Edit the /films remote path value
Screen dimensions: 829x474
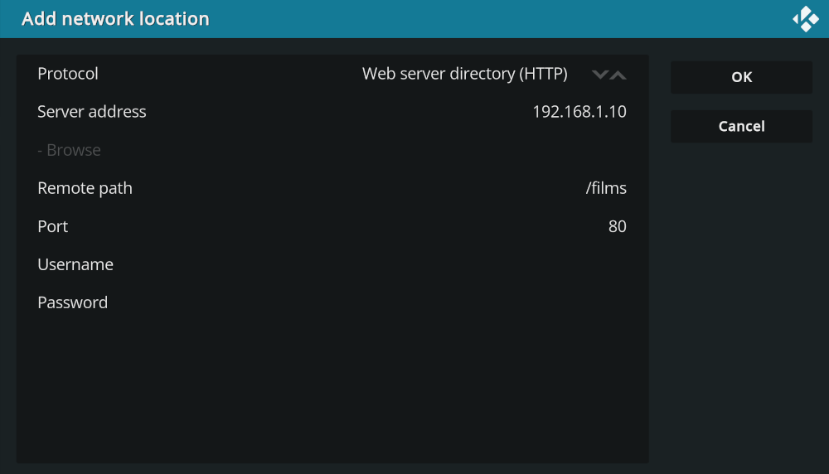point(606,188)
